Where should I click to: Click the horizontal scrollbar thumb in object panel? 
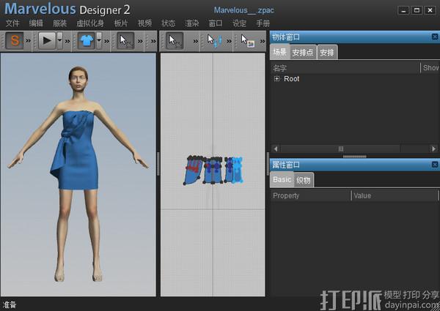click(x=340, y=149)
